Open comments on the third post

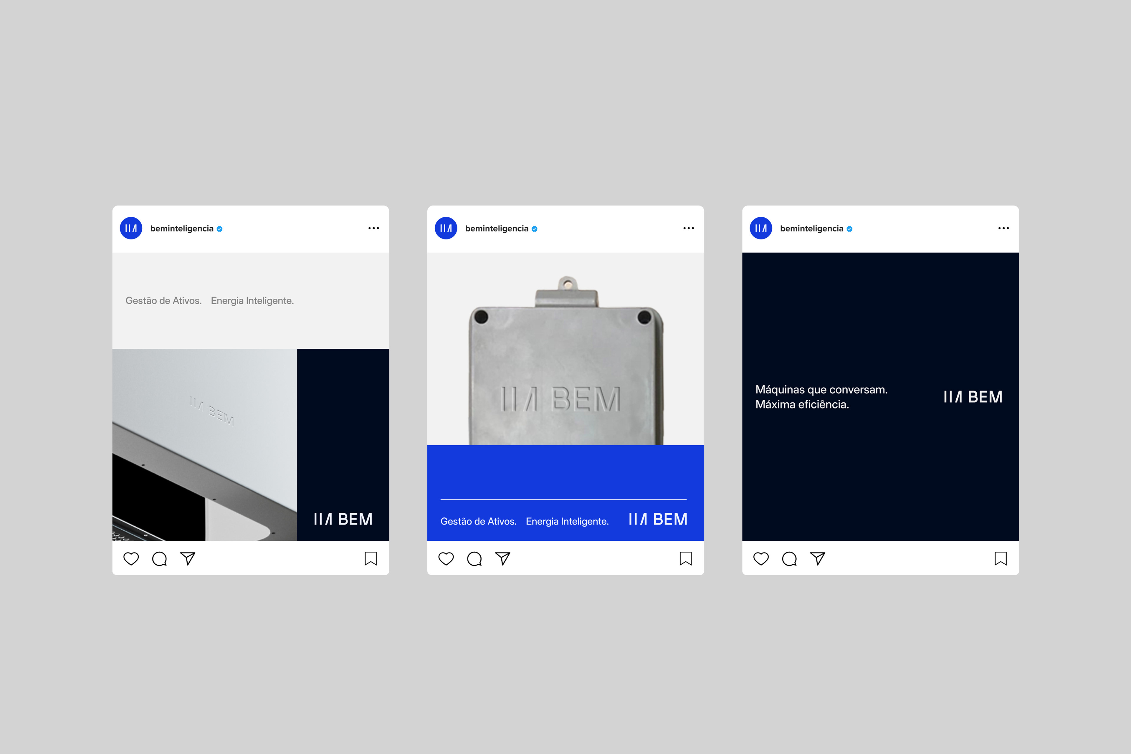tap(789, 558)
